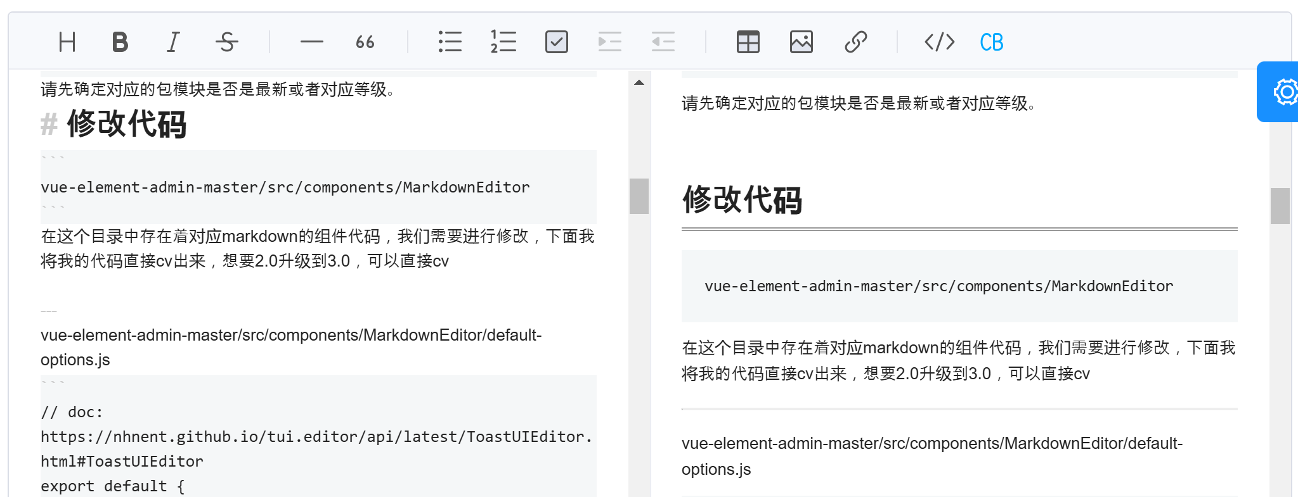The width and height of the screenshot is (1298, 497).
Task: Click the editor scrollbar up arrow
Action: click(x=639, y=82)
